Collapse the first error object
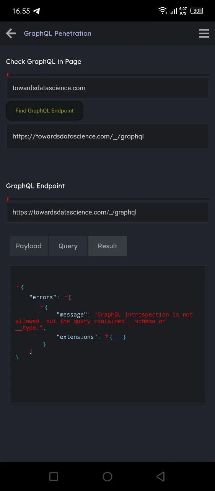Viewport: 215px width, 491px height. tap(42, 307)
